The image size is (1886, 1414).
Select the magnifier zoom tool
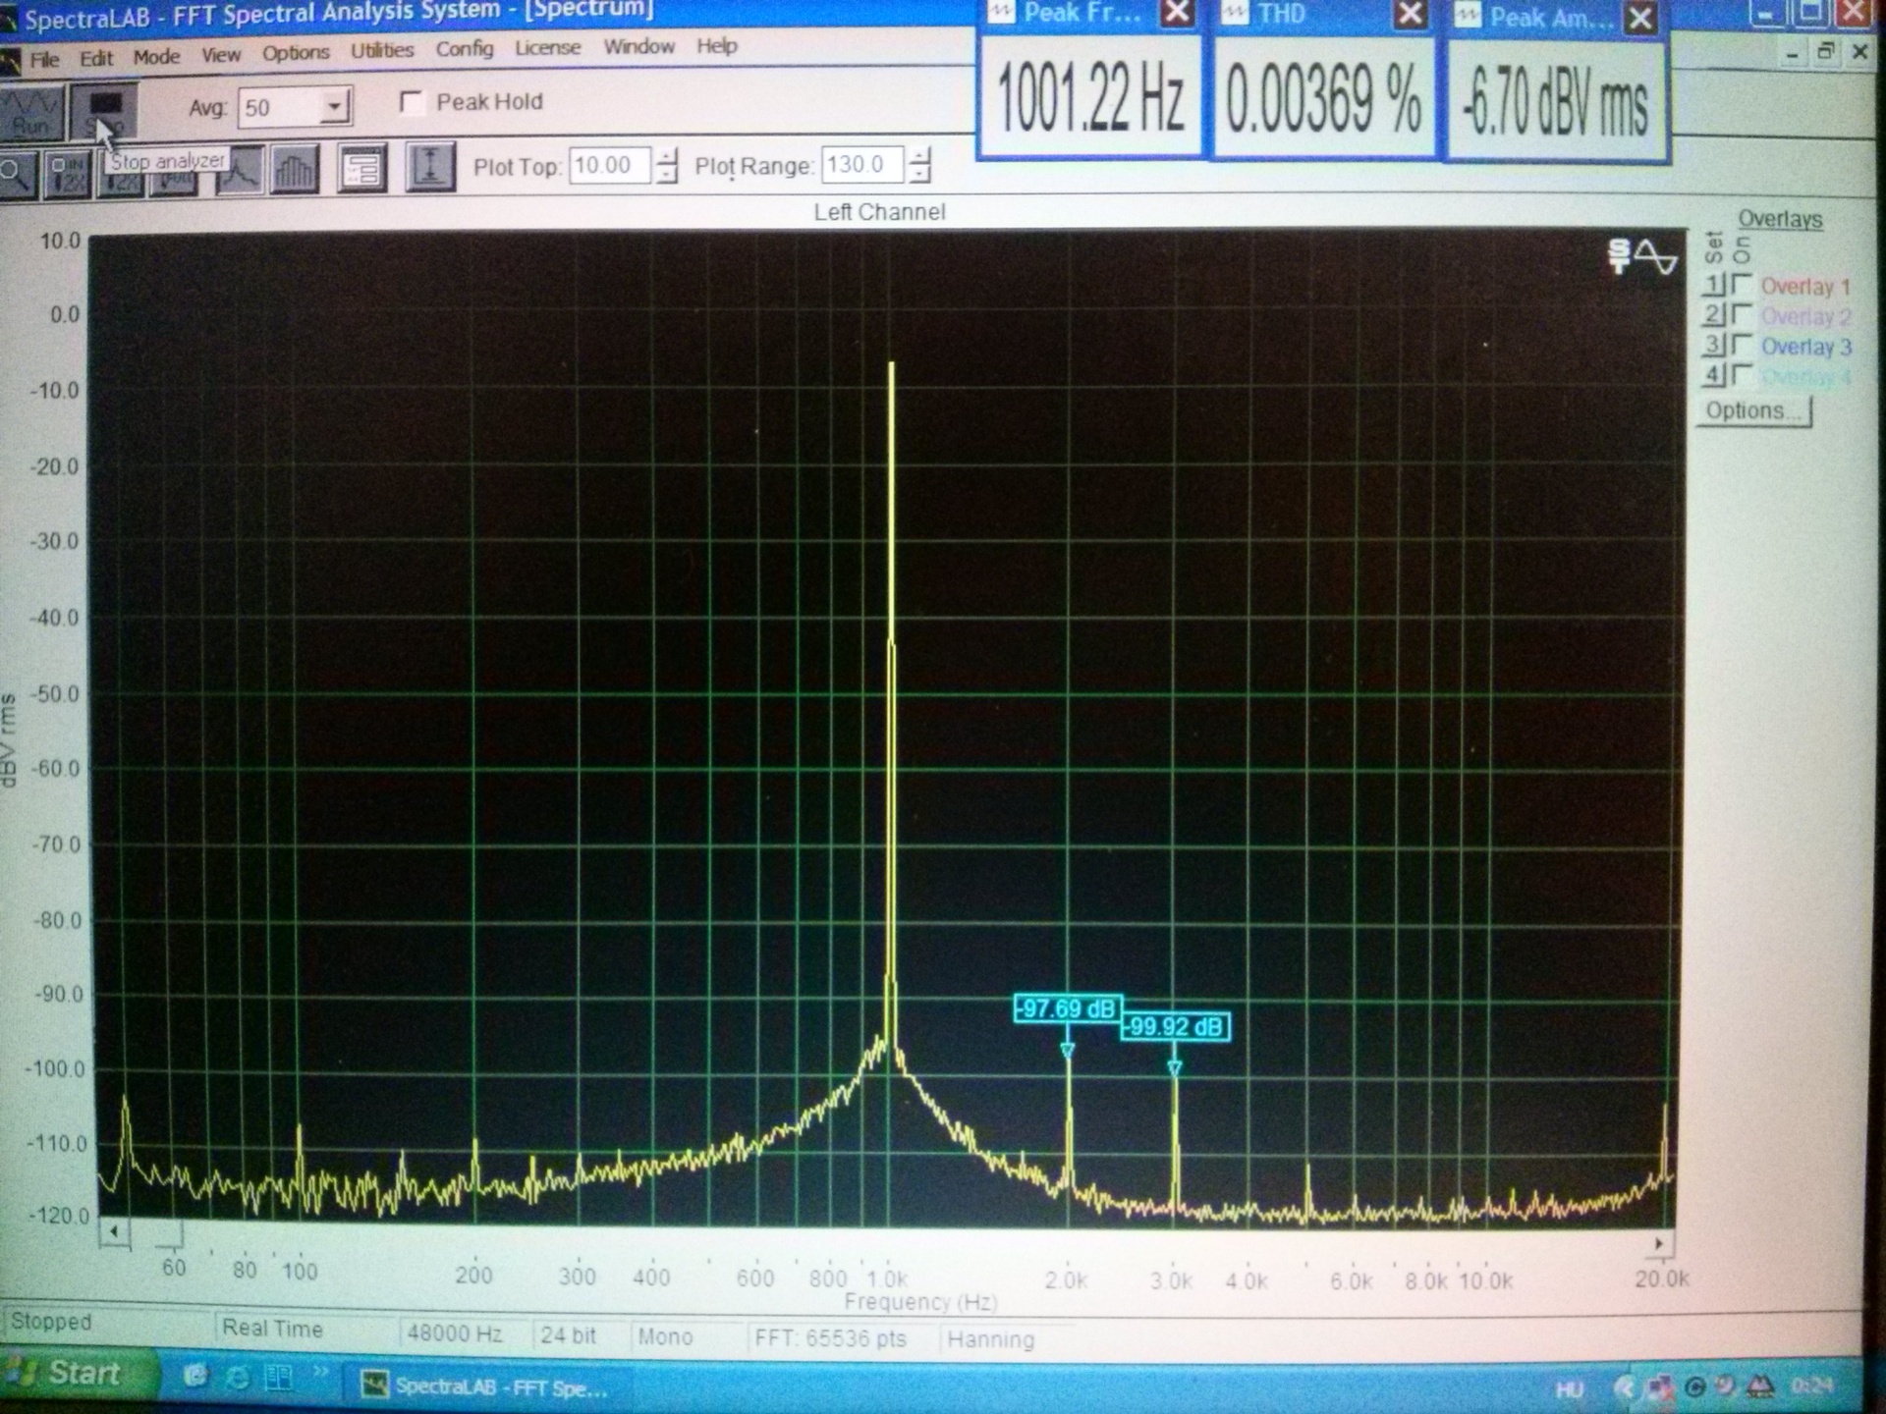click(17, 175)
